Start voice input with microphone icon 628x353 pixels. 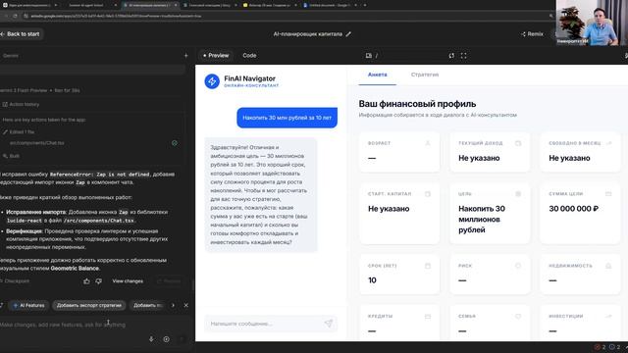click(x=151, y=339)
